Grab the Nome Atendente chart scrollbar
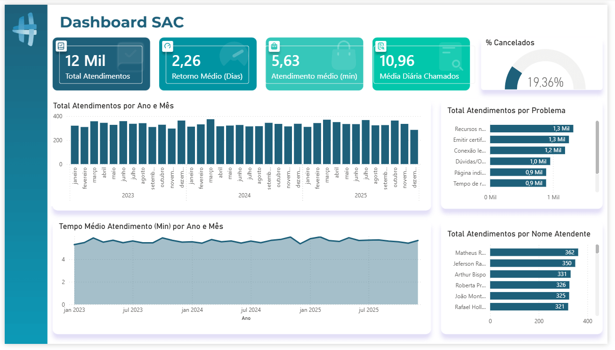 [597, 249]
